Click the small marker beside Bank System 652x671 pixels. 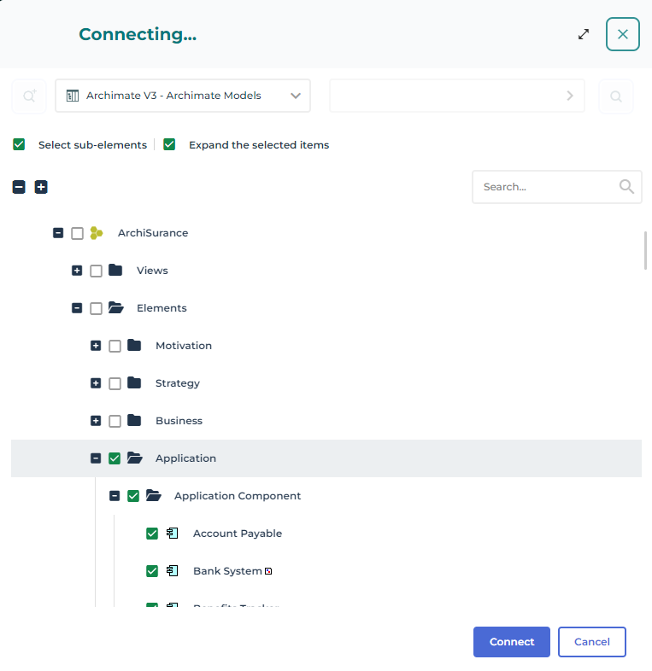click(267, 572)
